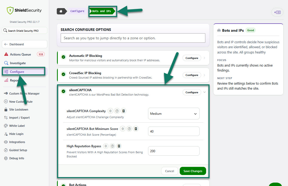Click the Save Changes button

pos(193,171)
